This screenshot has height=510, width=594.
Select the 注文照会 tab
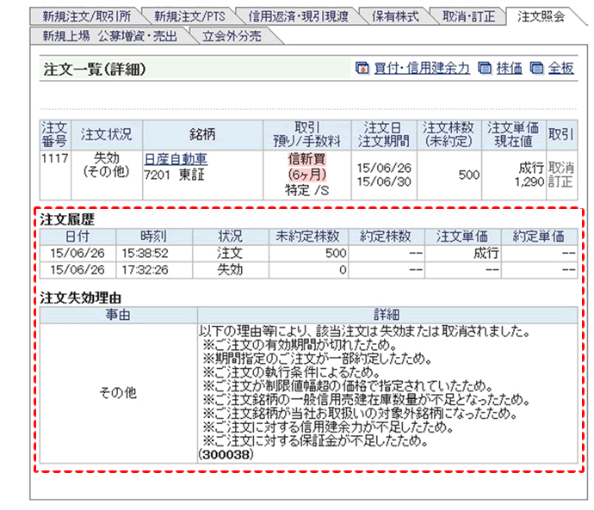pyautogui.click(x=541, y=16)
